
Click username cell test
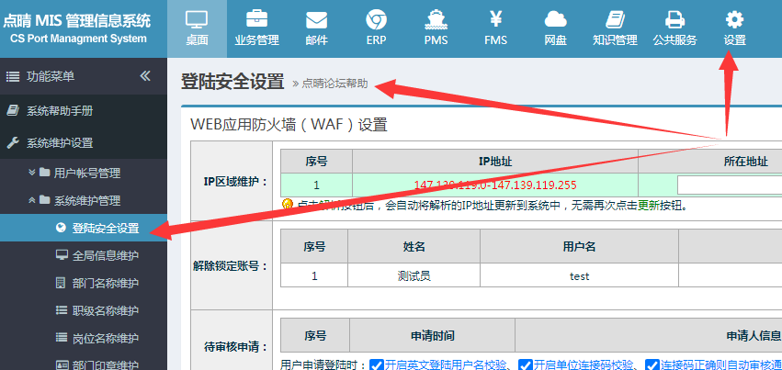pyautogui.click(x=580, y=275)
